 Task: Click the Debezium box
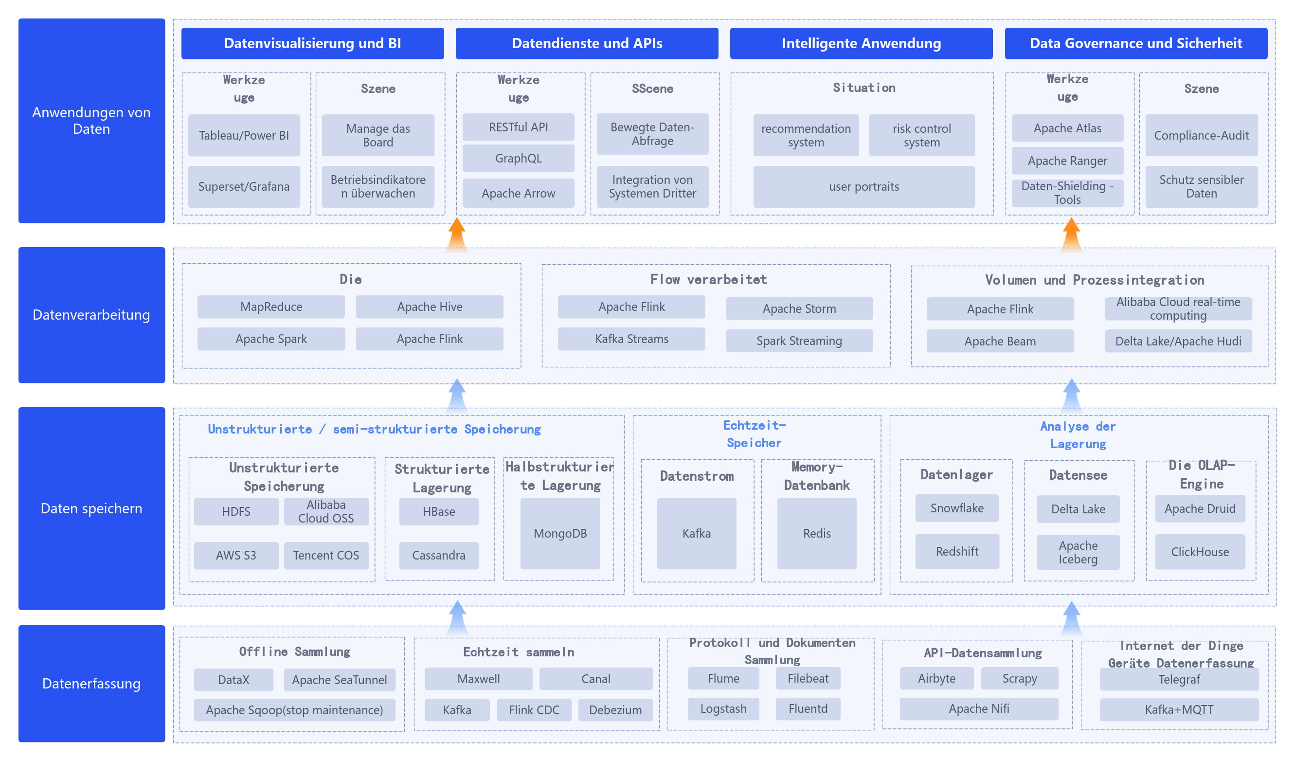point(615,710)
